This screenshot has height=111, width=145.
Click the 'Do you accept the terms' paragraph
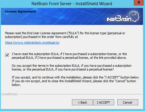pyautogui.click(x=72, y=67)
